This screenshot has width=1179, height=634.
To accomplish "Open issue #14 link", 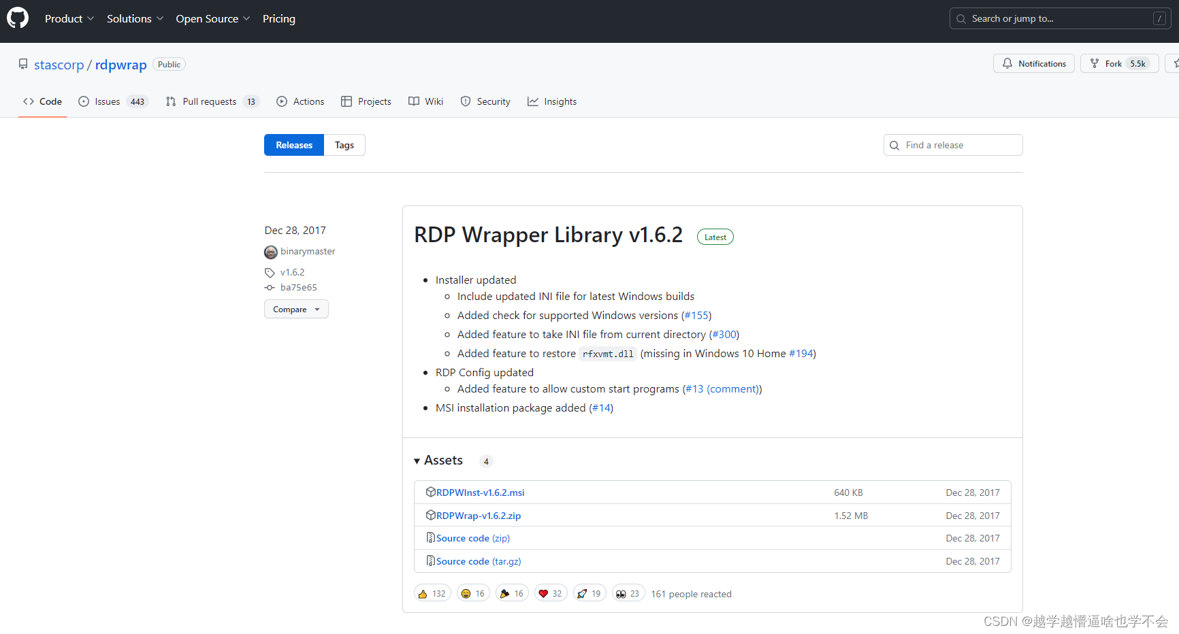I will (601, 408).
